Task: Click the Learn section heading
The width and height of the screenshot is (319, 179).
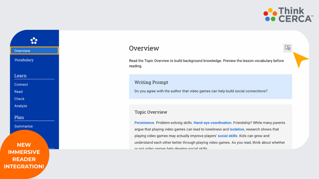Action: 21,76
